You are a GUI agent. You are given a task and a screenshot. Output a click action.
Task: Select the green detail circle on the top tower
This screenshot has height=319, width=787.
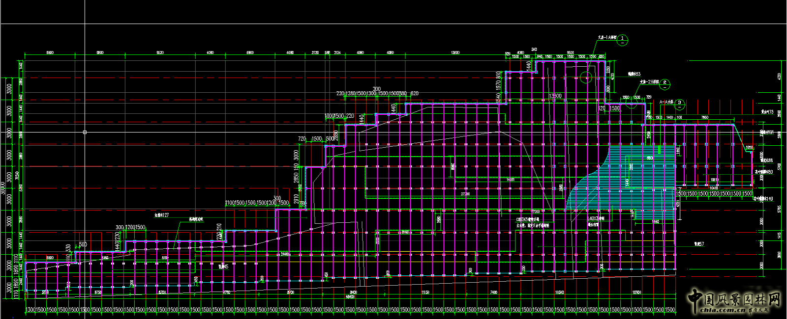586,78
